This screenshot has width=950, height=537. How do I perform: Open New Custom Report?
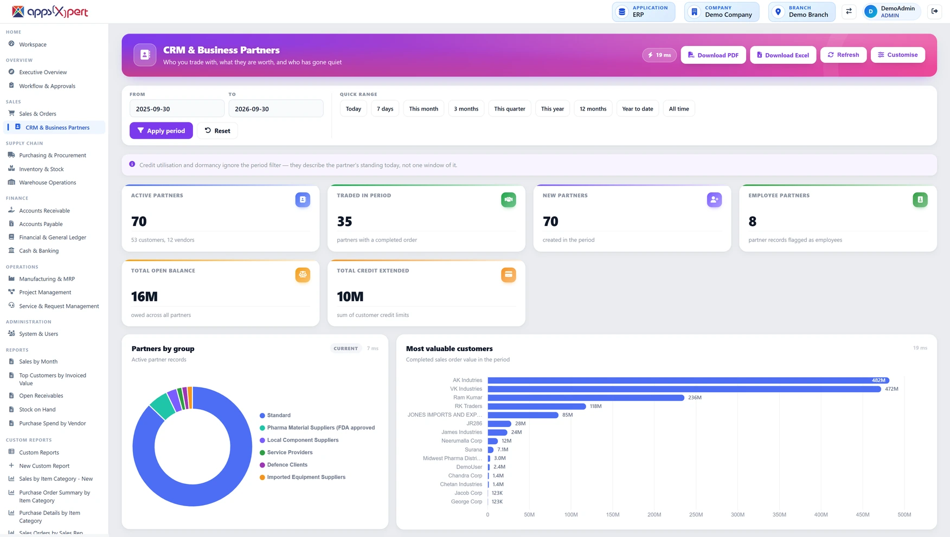pos(44,465)
